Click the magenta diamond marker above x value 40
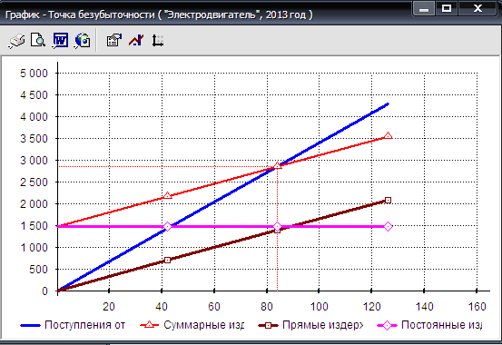The height and width of the screenshot is (345, 502). tap(167, 226)
